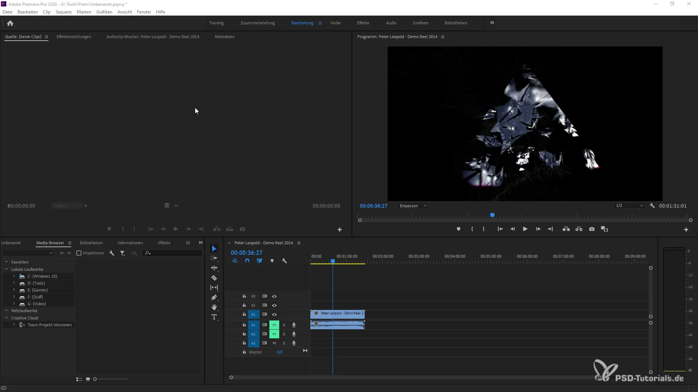Toggle timeline Snap magnet icon
698x392 pixels.
point(247,261)
